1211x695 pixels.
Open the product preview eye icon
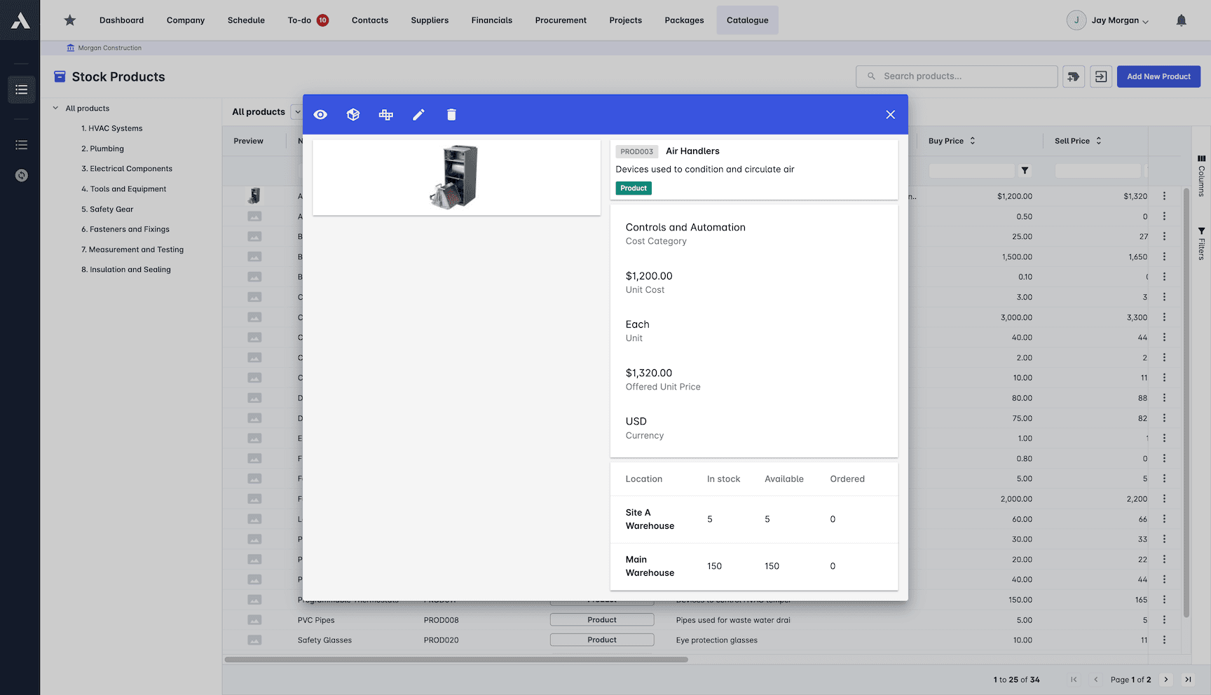pos(320,114)
